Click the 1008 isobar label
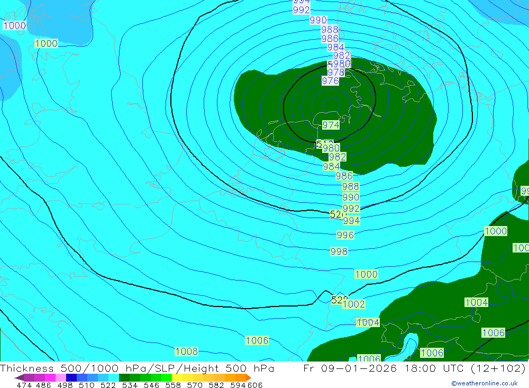529x388 pixels. pos(186,351)
